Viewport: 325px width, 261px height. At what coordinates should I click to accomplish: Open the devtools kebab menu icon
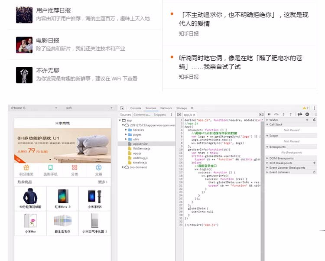(x=315, y=108)
